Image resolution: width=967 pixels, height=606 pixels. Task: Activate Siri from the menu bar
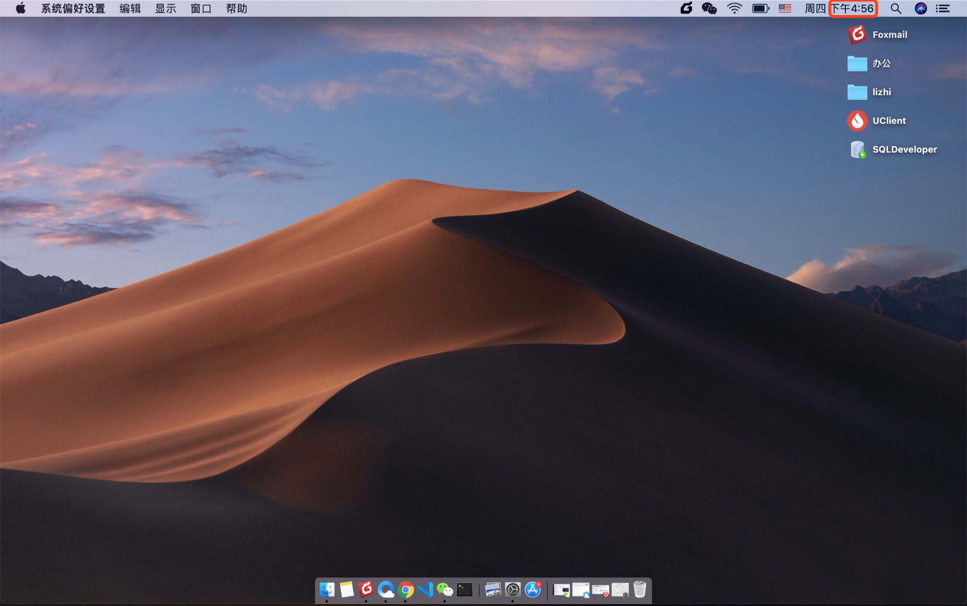920,8
